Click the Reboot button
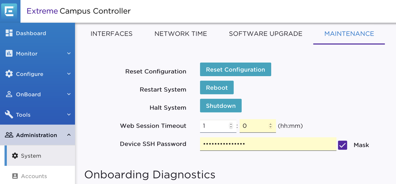The image size is (396, 184). point(217,88)
